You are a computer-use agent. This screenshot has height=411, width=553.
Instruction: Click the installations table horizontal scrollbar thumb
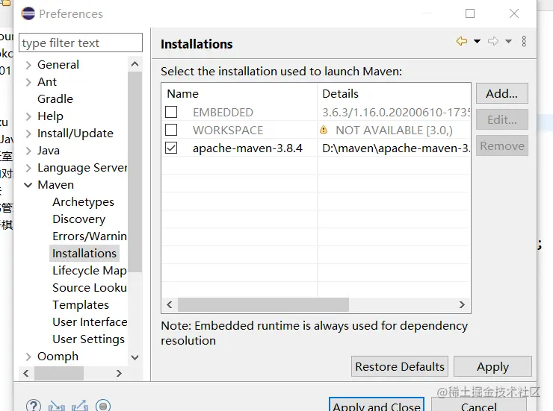(x=263, y=305)
